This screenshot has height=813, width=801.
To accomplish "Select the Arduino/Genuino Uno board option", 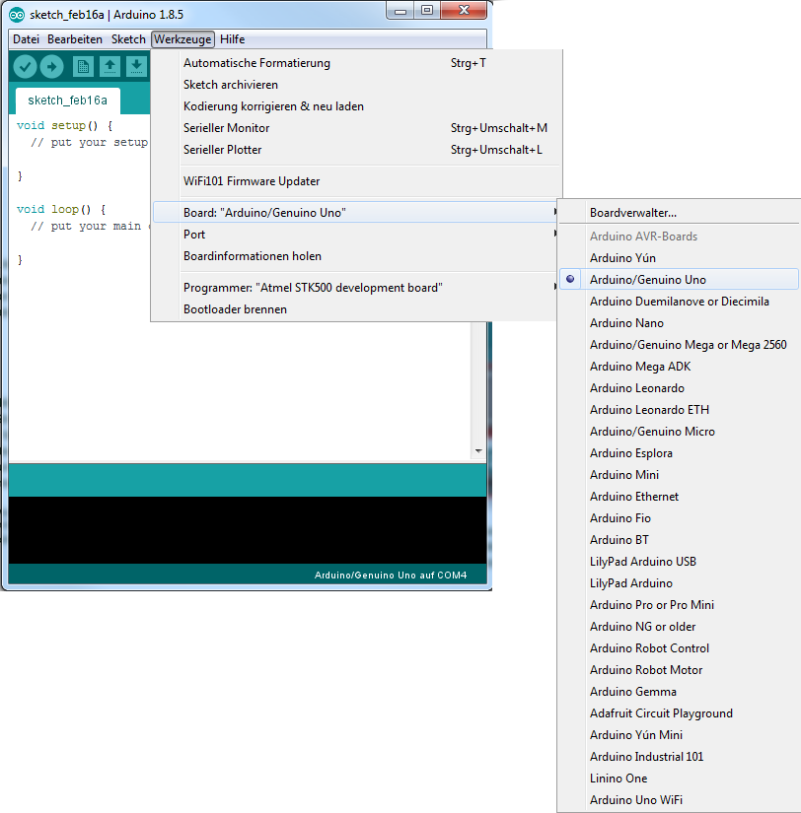I will coord(647,280).
